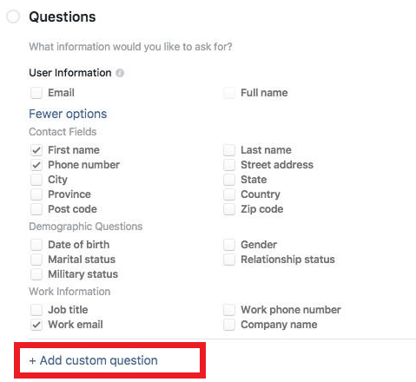Tick the Gender checkbox
The width and height of the screenshot is (416, 382).
(x=229, y=245)
